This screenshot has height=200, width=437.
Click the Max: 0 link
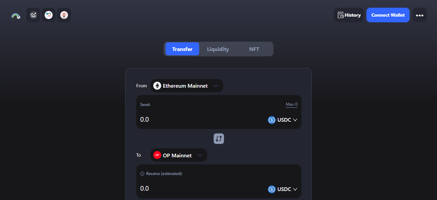point(291,105)
